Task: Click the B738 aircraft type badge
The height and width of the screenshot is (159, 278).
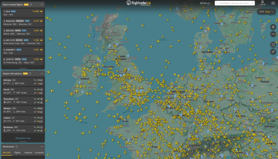Action: pyautogui.click(x=24, y=59)
